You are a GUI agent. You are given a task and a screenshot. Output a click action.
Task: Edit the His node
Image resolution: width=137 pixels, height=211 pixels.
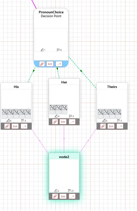15,127
